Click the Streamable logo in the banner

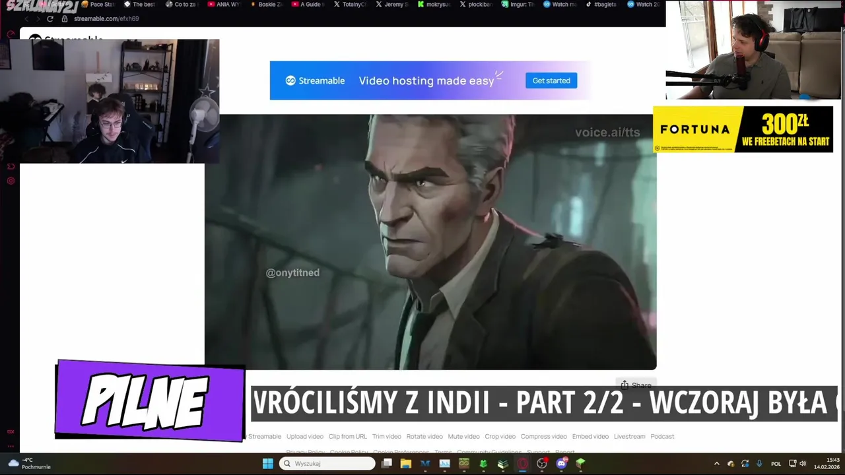click(x=315, y=80)
